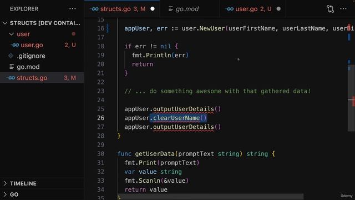The image size is (355, 200).
Task: Click the green comment on line 23
Action: coord(217,91)
